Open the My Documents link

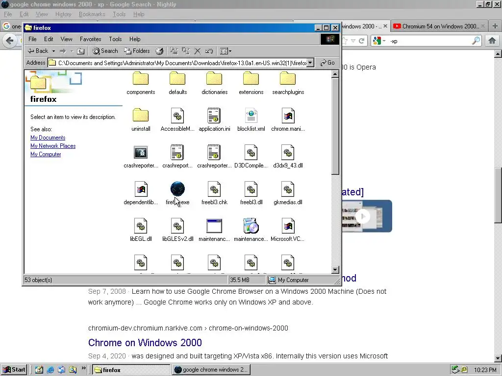click(x=48, y=138)
